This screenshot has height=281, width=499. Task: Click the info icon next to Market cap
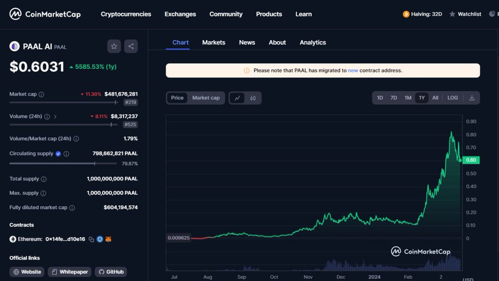pos(42,95)
